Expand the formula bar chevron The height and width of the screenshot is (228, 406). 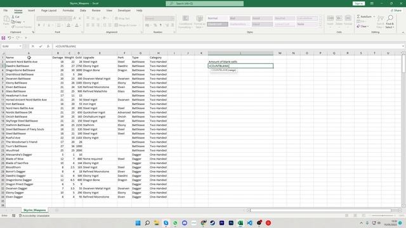403,46
